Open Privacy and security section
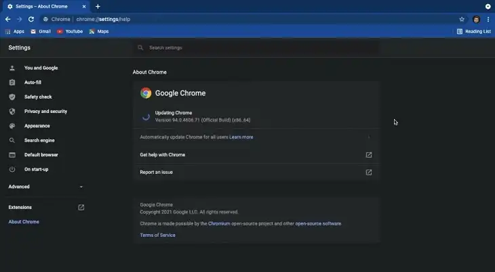Image resolution: width=495 pixels, height=272 pixels. 46,111
